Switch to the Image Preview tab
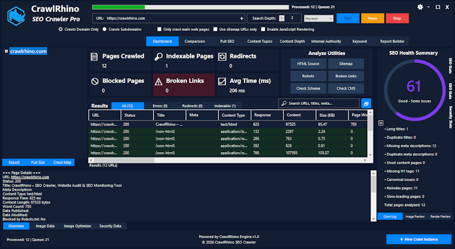The height and width of the screenshot is (249, 455). click(415, 216)
